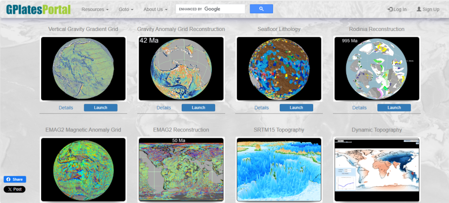Launch the Gravity Anomaly Grid Reconstruction

pyautogui.click(x=198, y=108)
